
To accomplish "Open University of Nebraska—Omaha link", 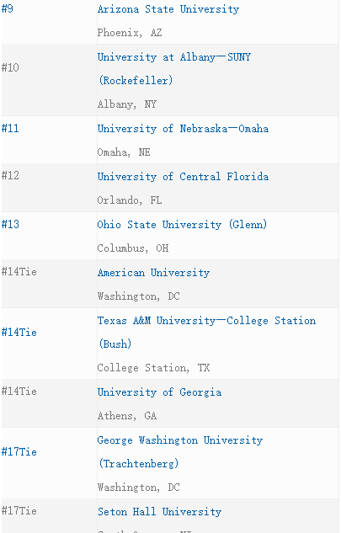I will click(x=183, y=129).
